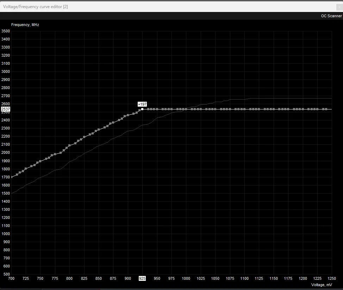Select the highlighted curve point at 925 mV
This screenshot has height=290, width=343.
pos(142,109)
